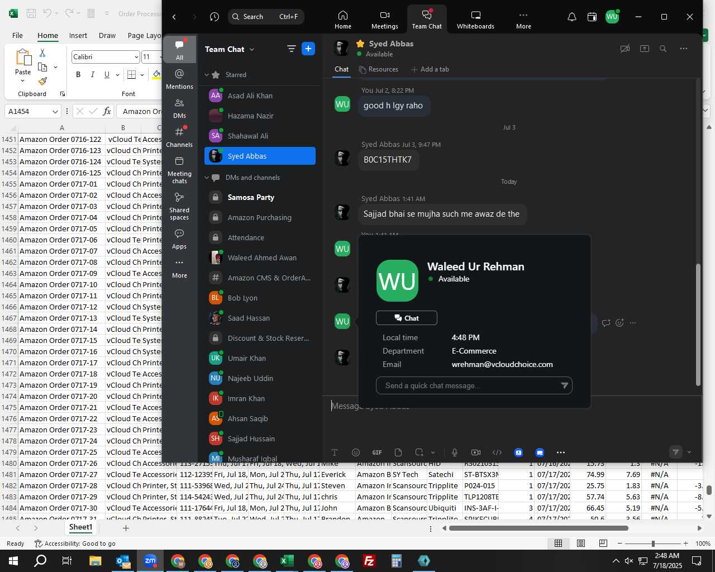Insert a code snippet icon

point(497,452)
